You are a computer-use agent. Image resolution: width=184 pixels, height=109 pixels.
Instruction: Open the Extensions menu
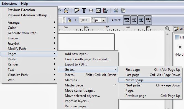pos(9,4)
